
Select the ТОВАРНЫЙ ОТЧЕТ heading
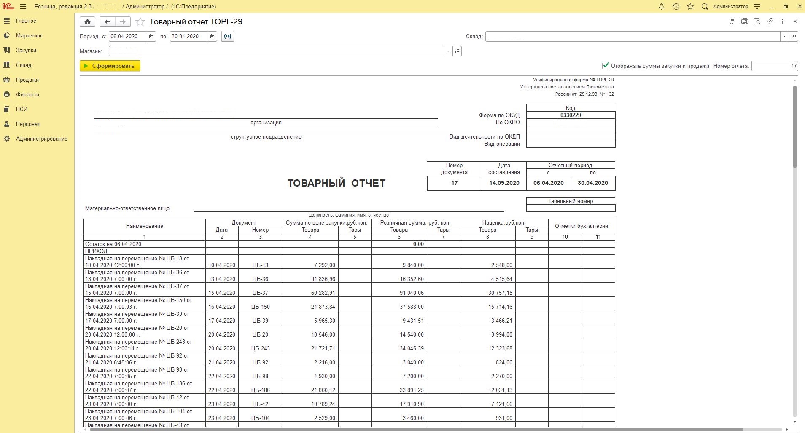pyautogui.click(x=337, y=183)
